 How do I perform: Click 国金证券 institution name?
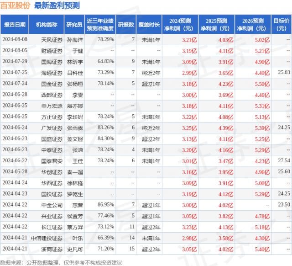(x=52, y=84)
